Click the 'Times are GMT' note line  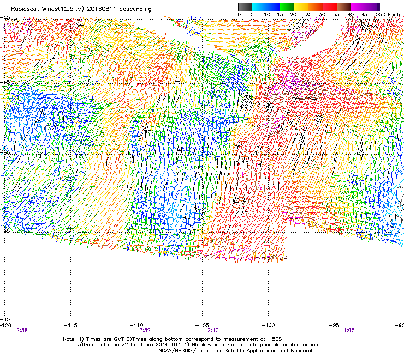tap(173, 339)
